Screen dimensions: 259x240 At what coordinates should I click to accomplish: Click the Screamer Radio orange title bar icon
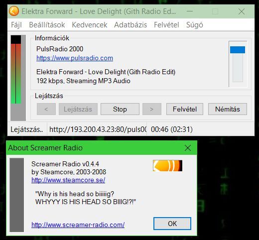[14, 11]
